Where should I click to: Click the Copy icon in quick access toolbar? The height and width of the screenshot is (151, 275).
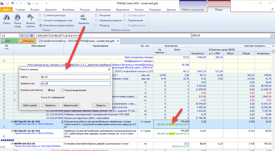29,3
